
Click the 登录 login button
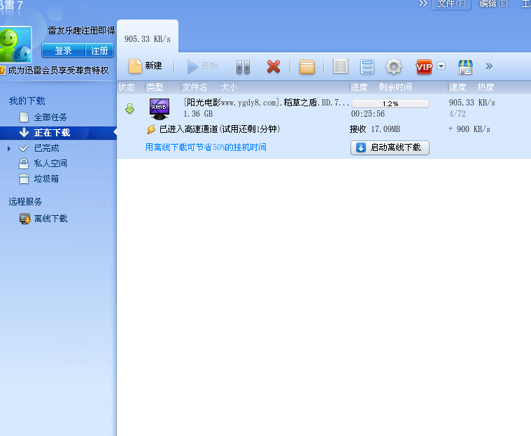click(x=64, y=51)
